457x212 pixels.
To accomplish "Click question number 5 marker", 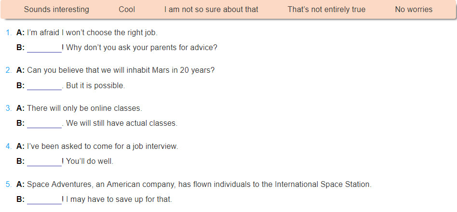I will (9, 185).
